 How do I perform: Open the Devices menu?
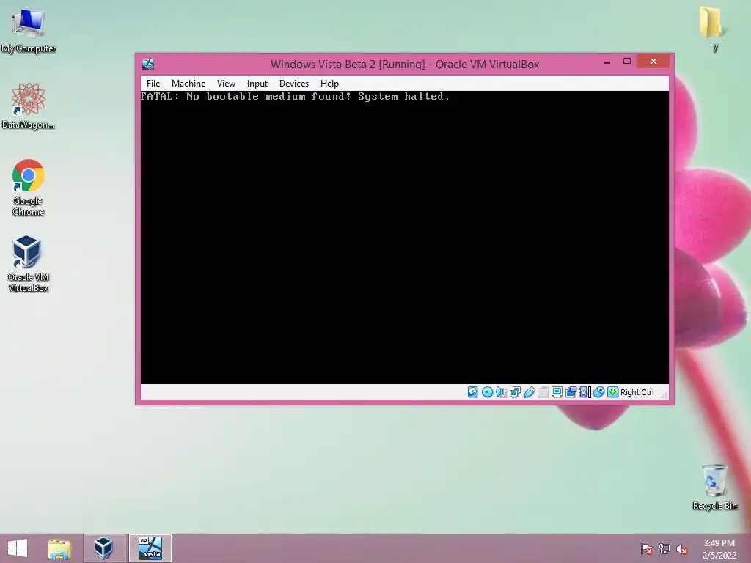[294, 84]
